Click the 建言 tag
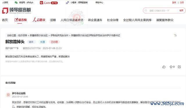This screenshot has height=108, width=186. point(31,42)
